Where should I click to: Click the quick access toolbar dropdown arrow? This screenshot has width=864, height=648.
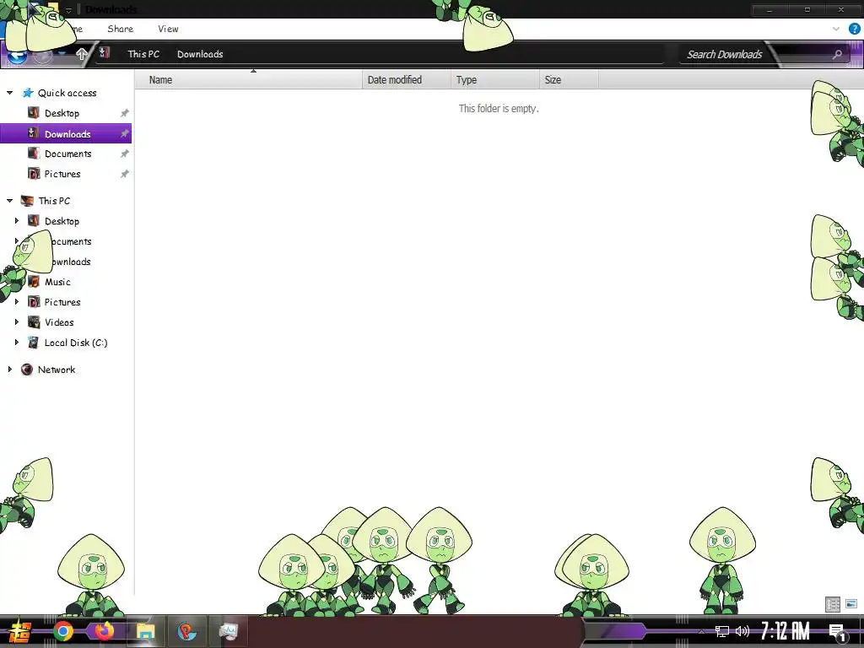coord(69,10)
